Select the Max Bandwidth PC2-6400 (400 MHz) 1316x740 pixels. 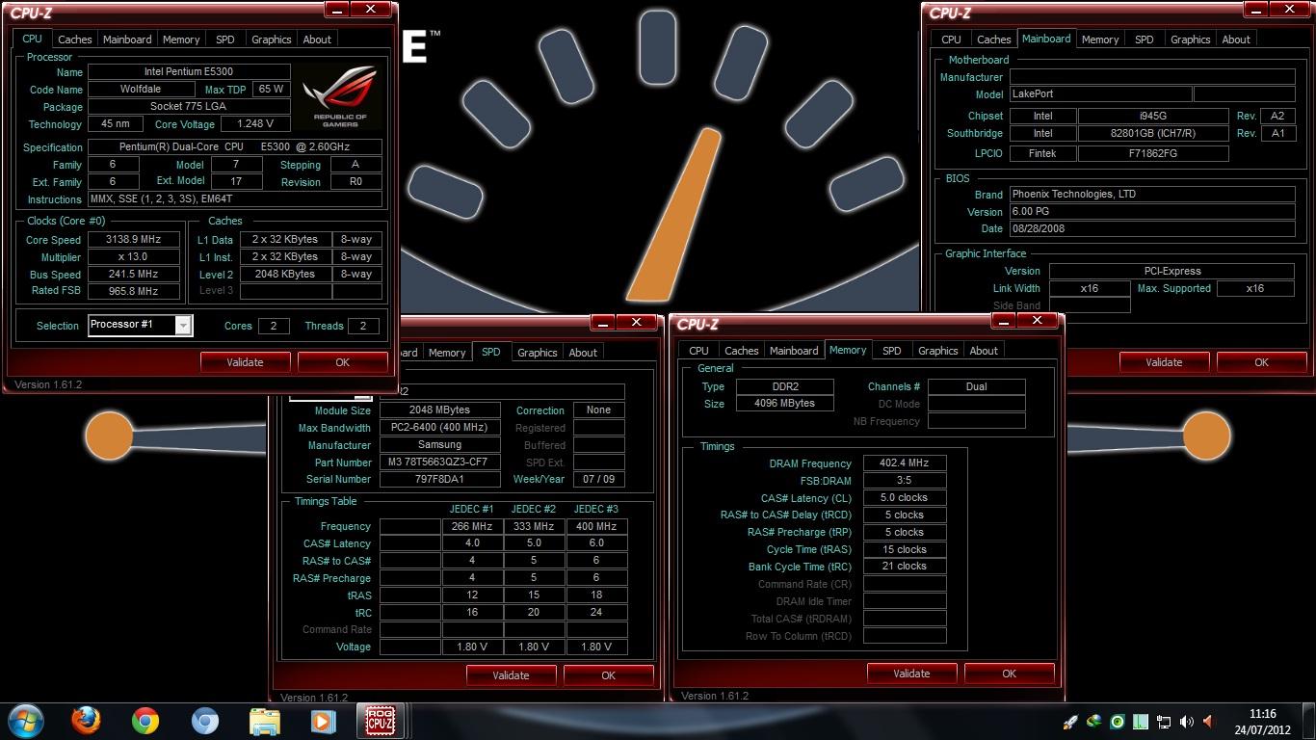(x=439, y=428)
